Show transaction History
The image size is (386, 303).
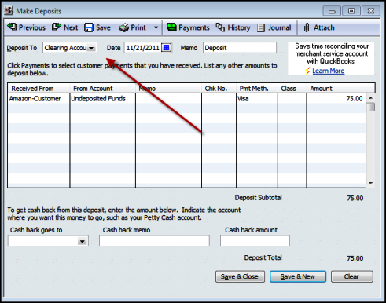pyautogui.click(x=233, y=27)
